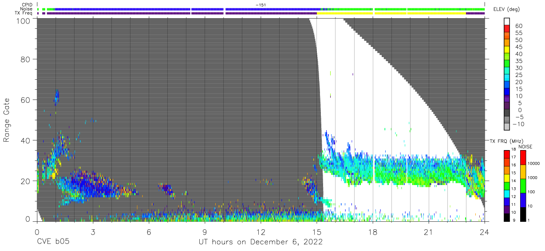Select the amber swatch in NOISE colorbar

tap(523, 172)
